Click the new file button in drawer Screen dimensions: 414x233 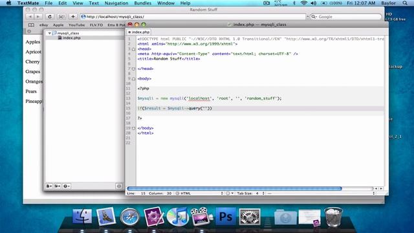(49, 186)
